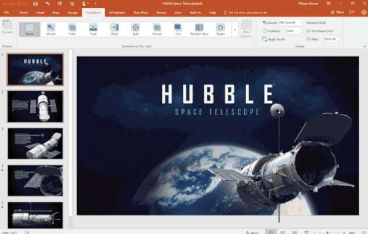Image resolution: width=368 pixels, height=234 pixels.
Task: Select slide 1 thumbnail Hubble title
Action: tap(35, 70)
